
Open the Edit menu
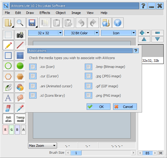click(18, 13)
